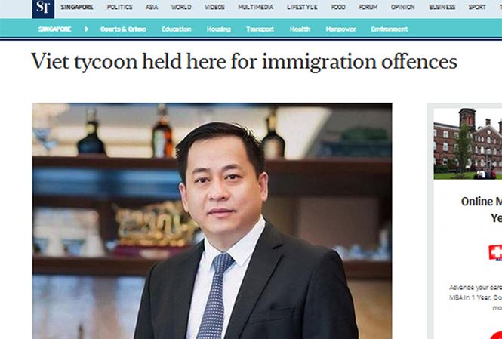The width and height of the screenshot is (502, 339).
Task: Click the article photo of the man
Action: pyautogui.click(x=212, y=221)
